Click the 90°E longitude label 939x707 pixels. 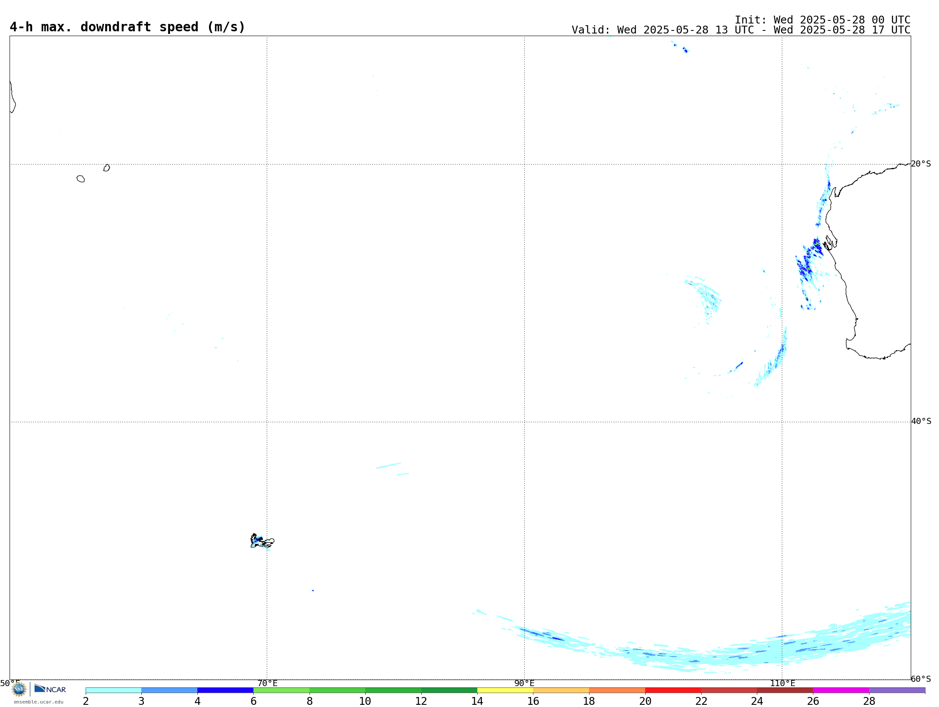click(524, 683)
